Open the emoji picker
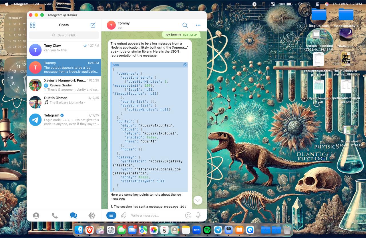Viewport: 366px width, 238px height. 188,215
